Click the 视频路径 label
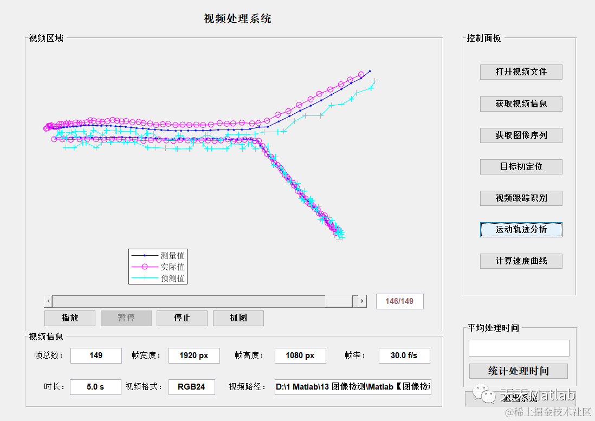 247,387
